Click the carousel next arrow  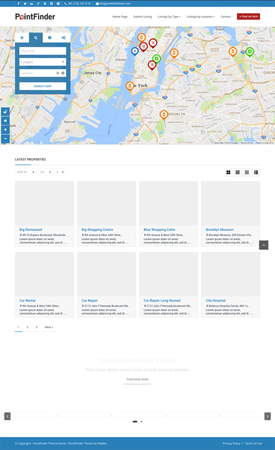pos(268,416)
